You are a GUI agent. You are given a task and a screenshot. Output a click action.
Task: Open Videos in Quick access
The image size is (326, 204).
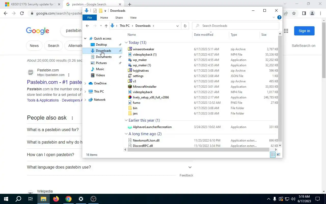[100, 75]
